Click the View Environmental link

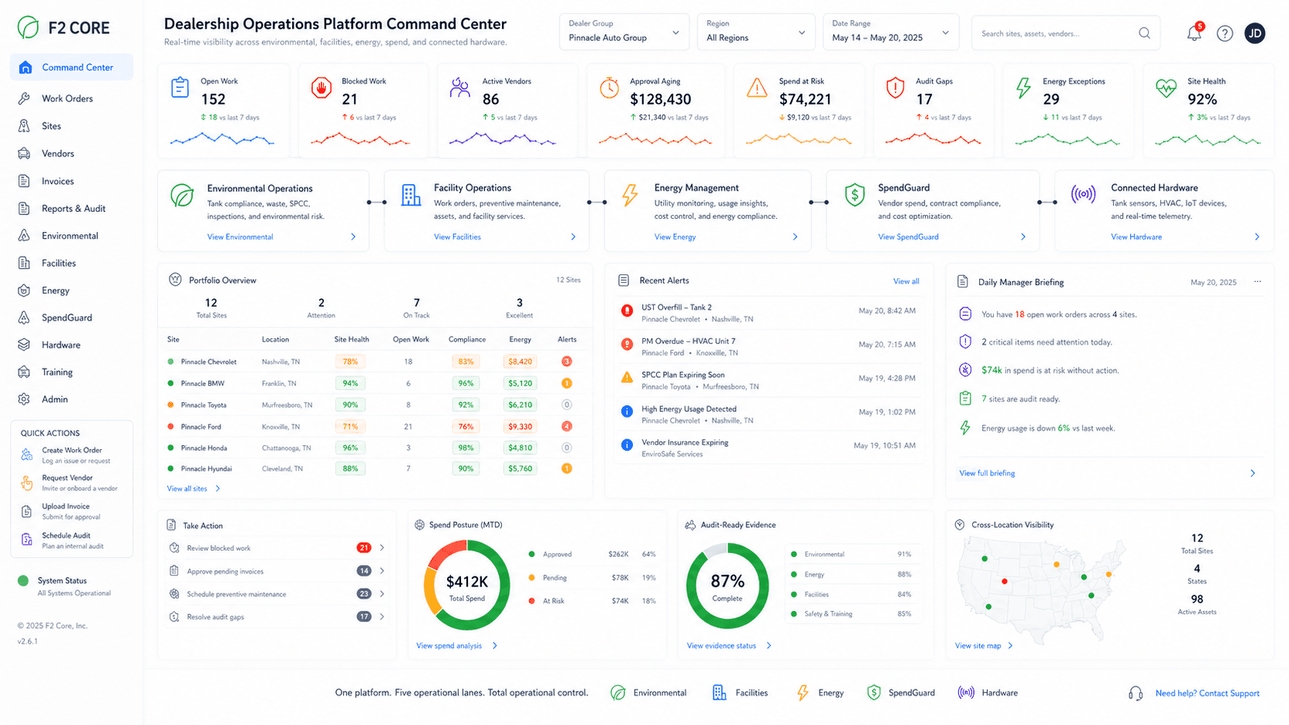pos(240,237)
